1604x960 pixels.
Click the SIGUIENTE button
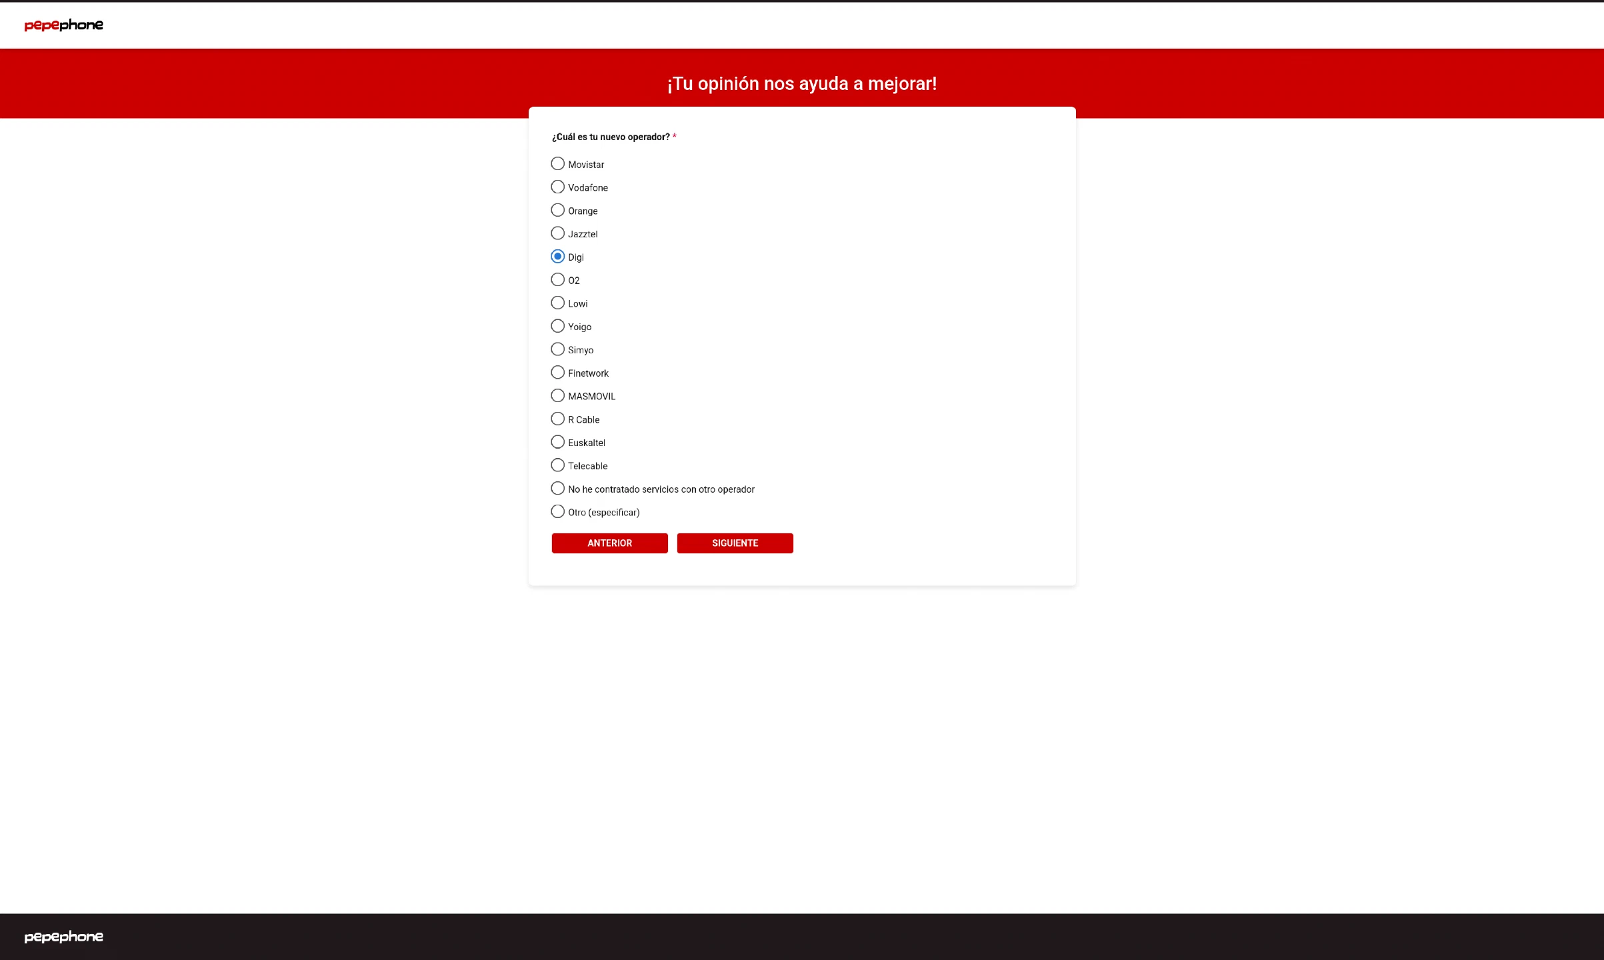pyautogui.click(x=735, y=543)
